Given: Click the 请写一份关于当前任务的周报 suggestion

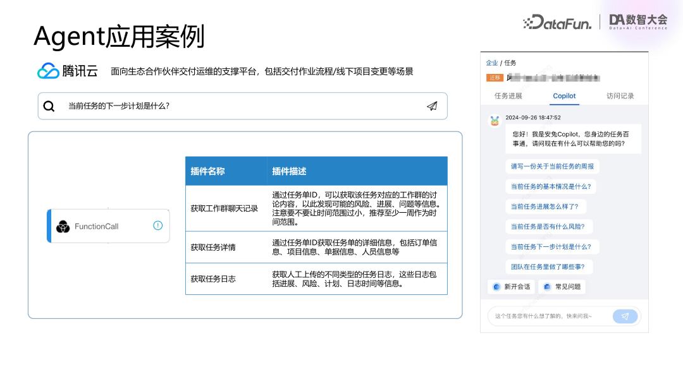Looking at the screenshot, I should (x=551, y=165).
